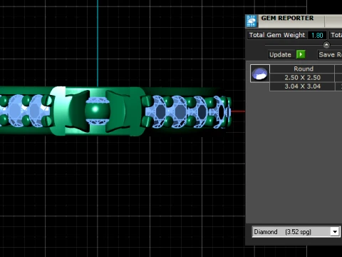
Task: Click the Gem Reporter panel icon
Action: click(252, 21)
